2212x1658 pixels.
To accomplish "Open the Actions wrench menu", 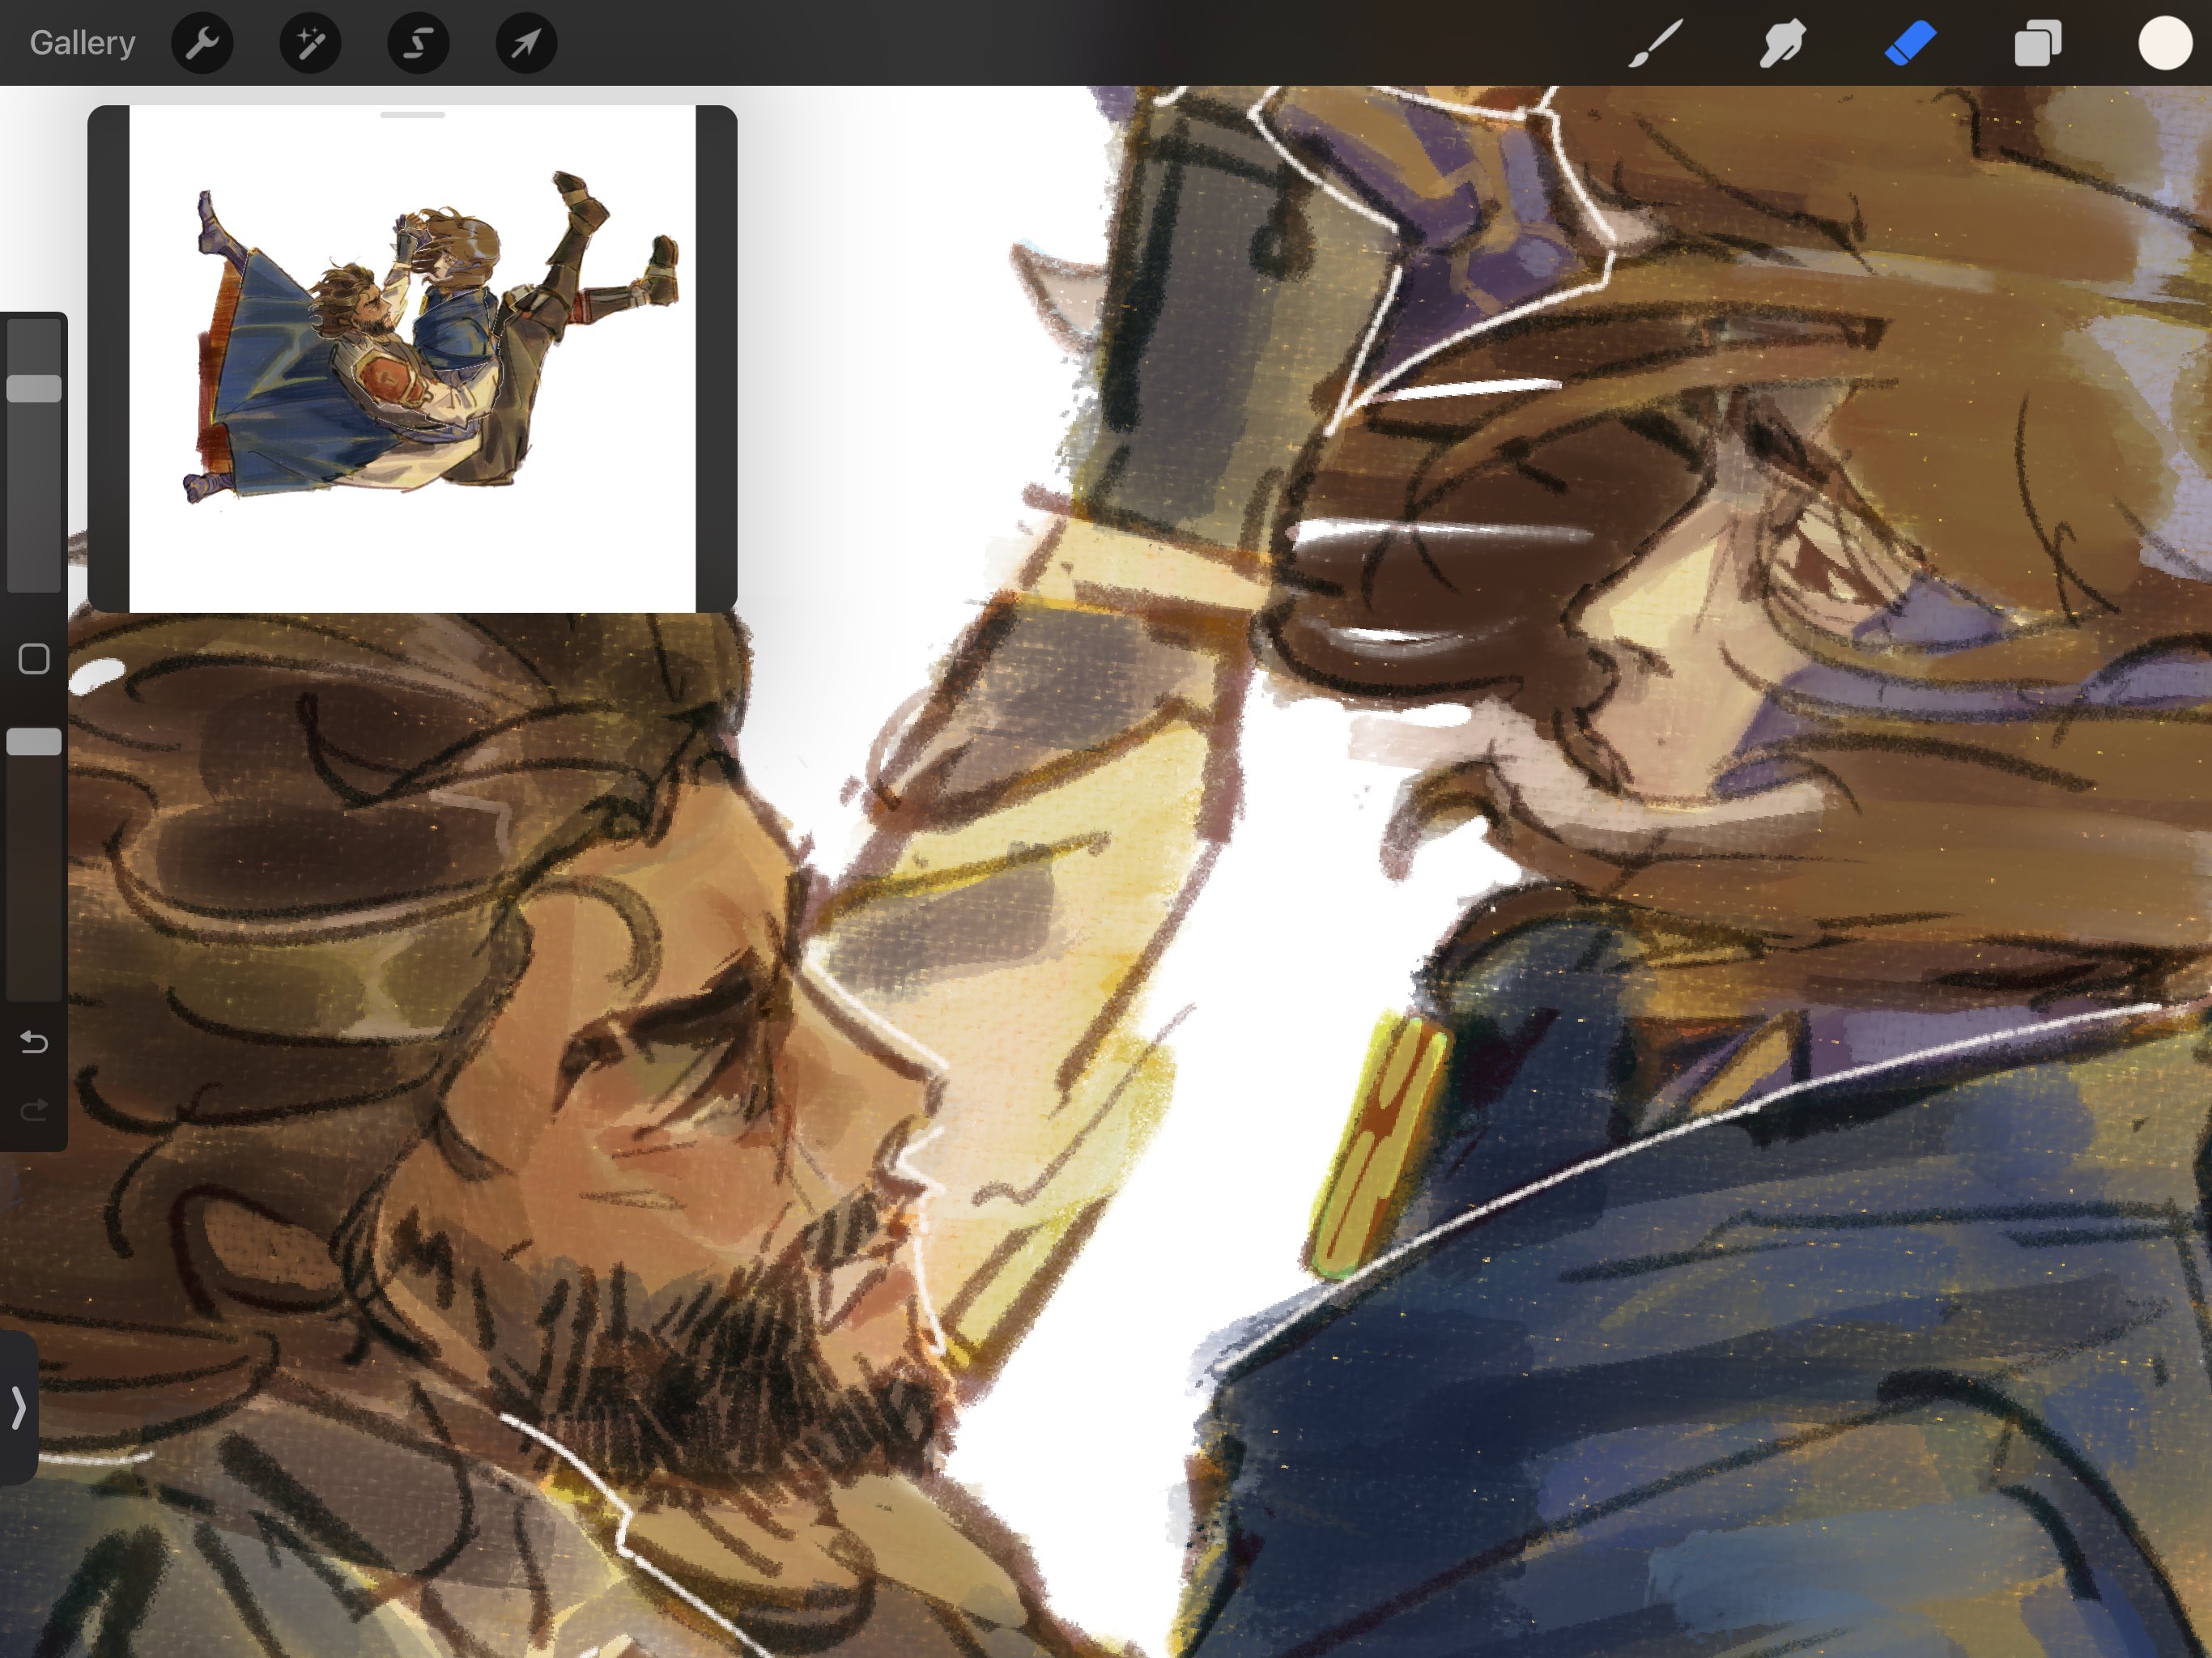I will 202,43.
